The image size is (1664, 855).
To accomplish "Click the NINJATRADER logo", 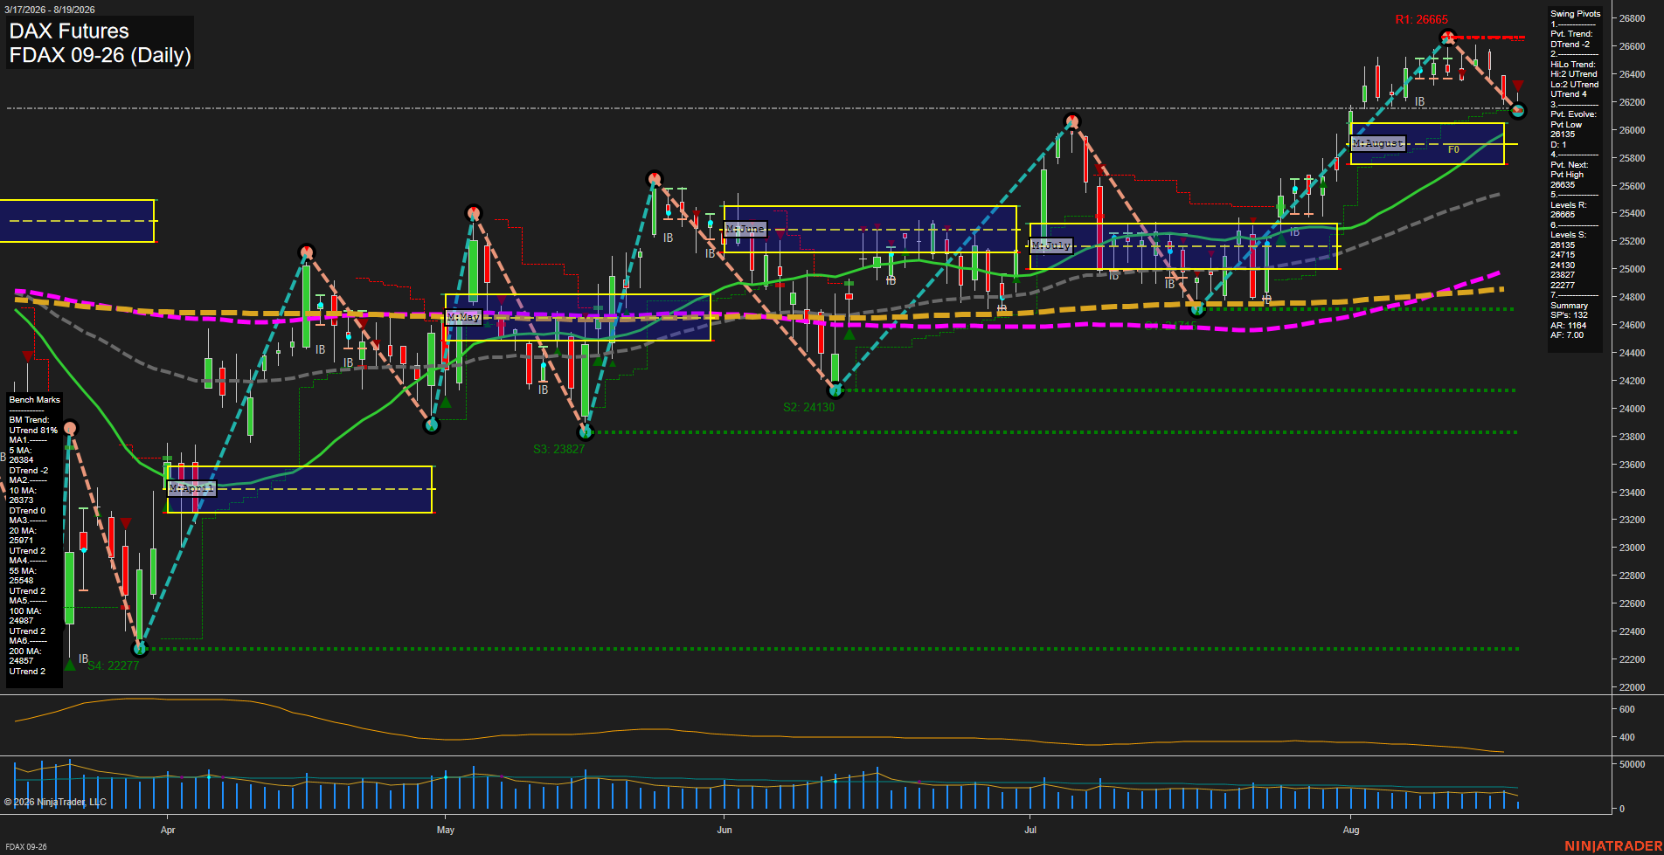I will point(1613,845).
